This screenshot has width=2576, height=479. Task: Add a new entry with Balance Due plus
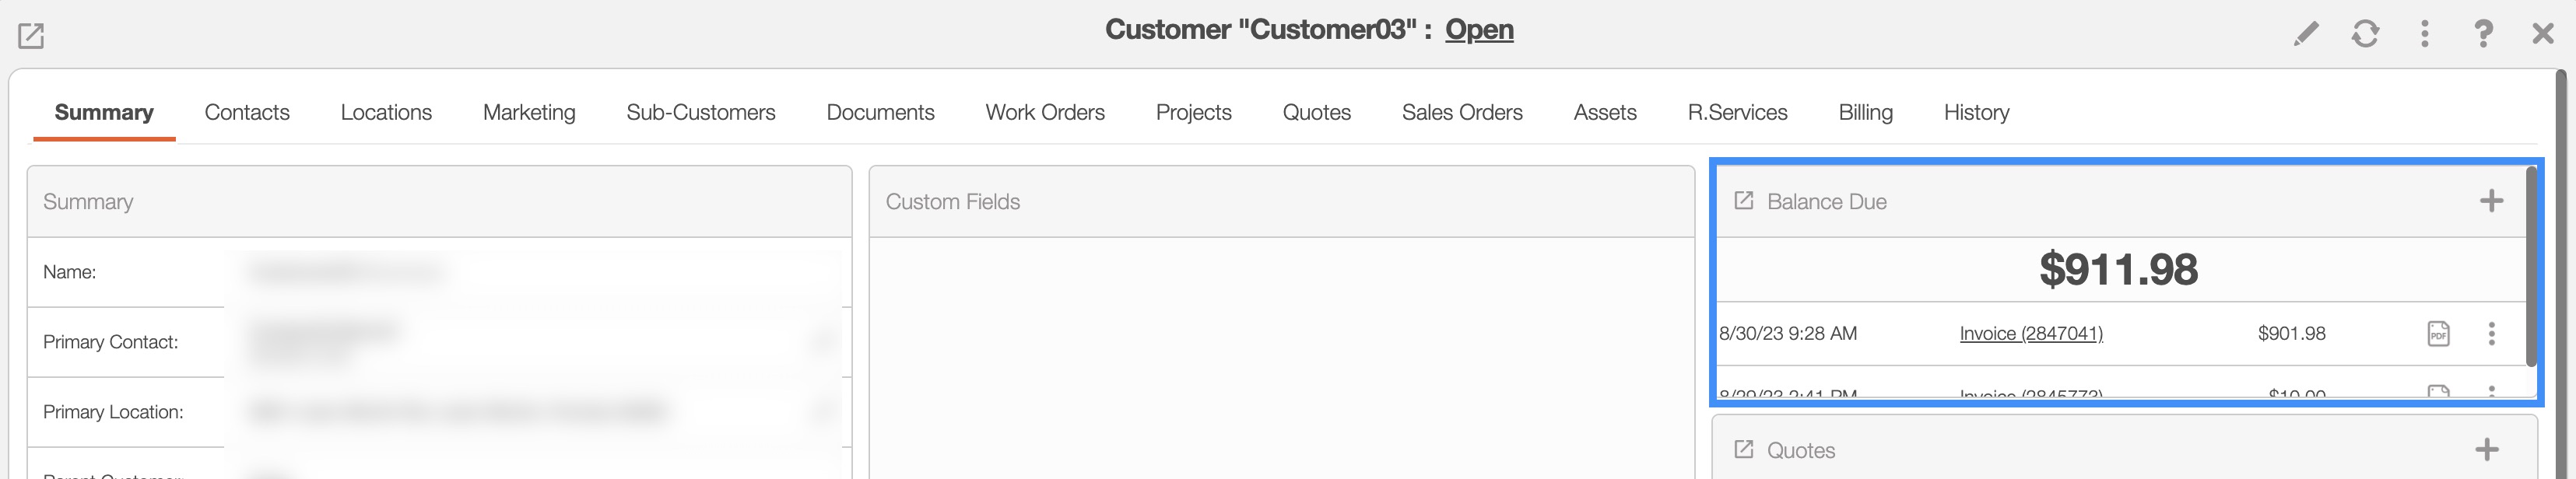(2491, 201)
